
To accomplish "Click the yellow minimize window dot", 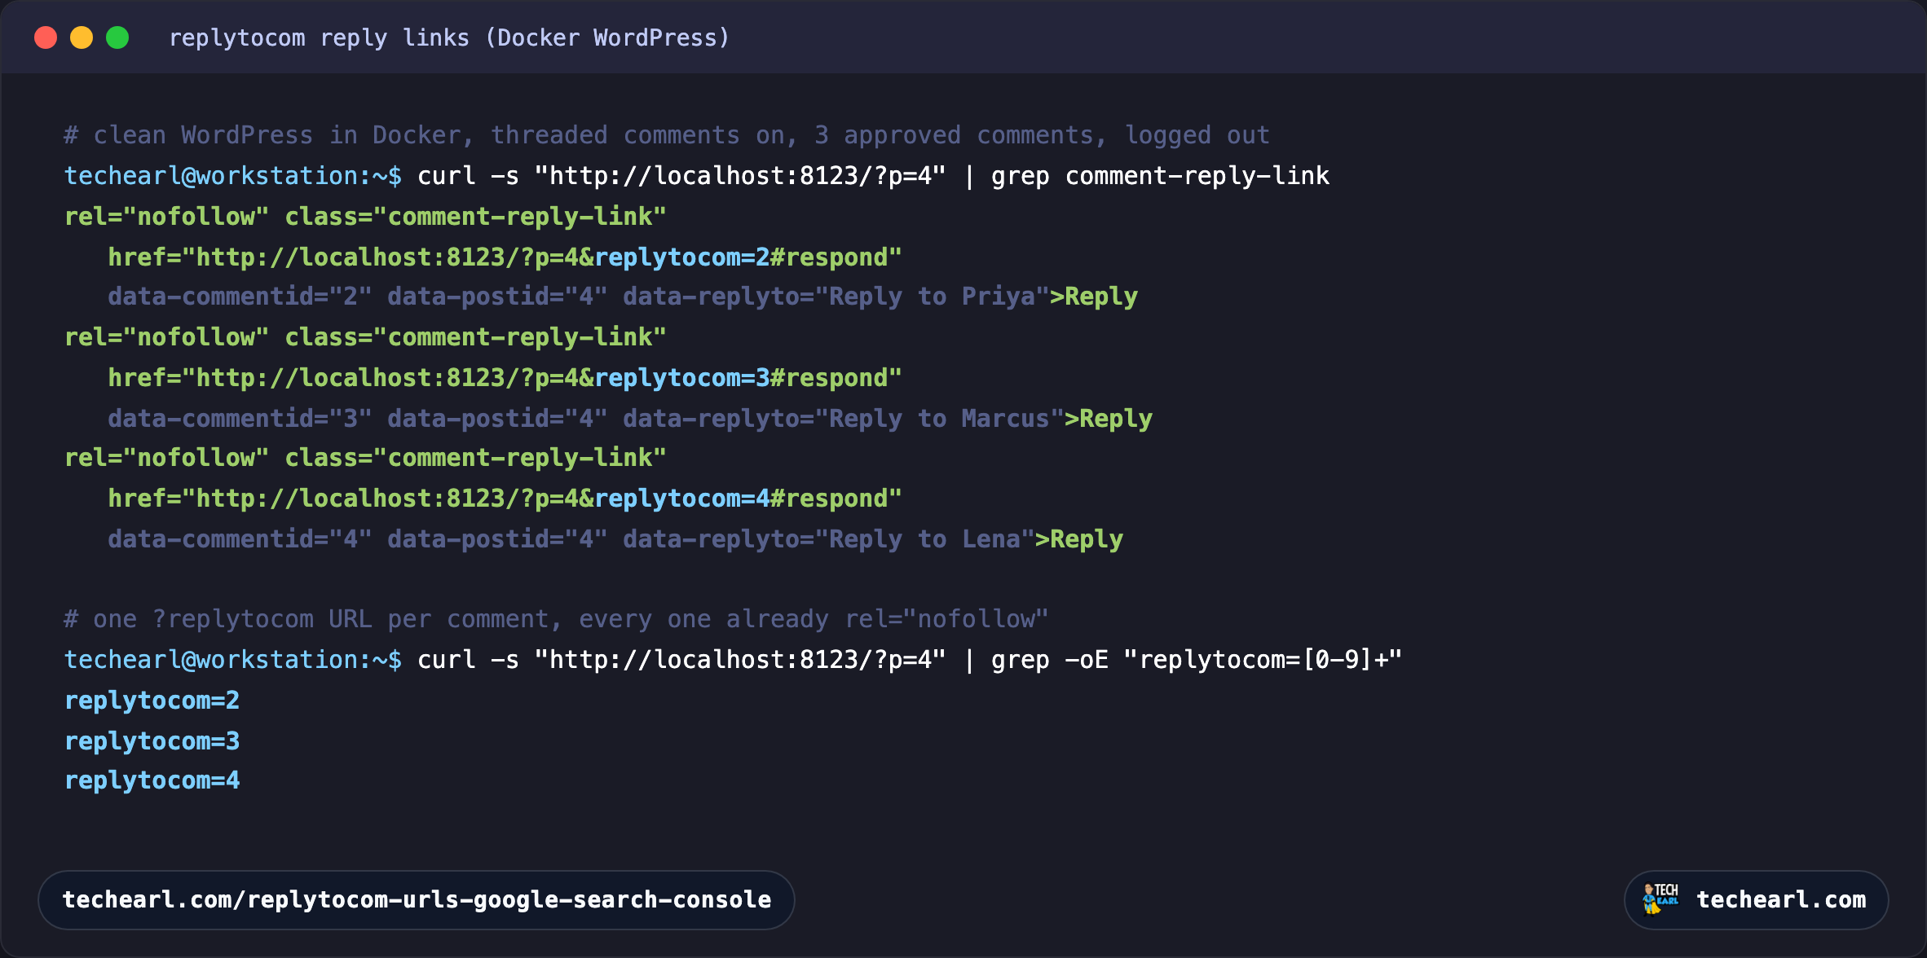I will (x=82, y=37).
